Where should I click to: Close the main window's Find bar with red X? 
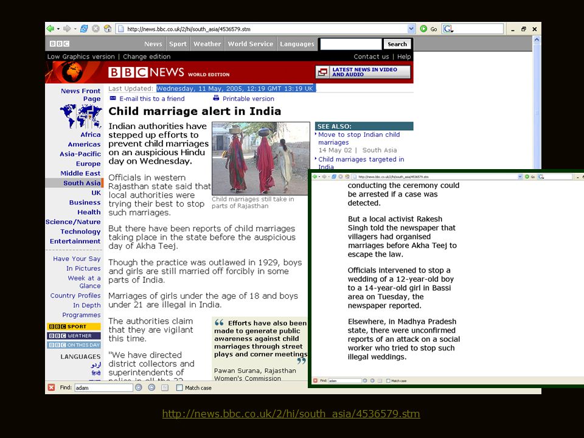click(51, 388)
